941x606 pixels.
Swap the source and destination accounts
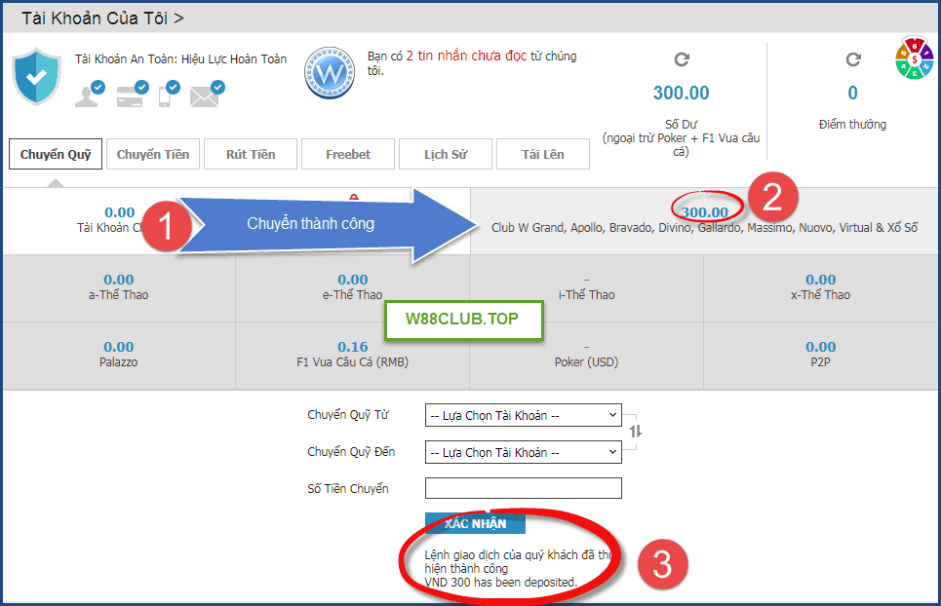(x=636, y=431)
